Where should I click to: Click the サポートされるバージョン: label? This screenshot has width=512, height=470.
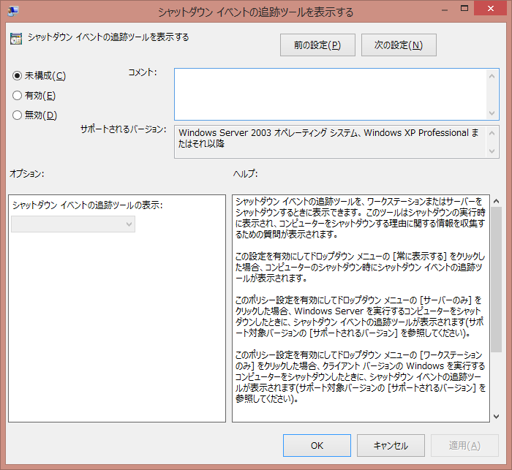[x=123, y=129]
